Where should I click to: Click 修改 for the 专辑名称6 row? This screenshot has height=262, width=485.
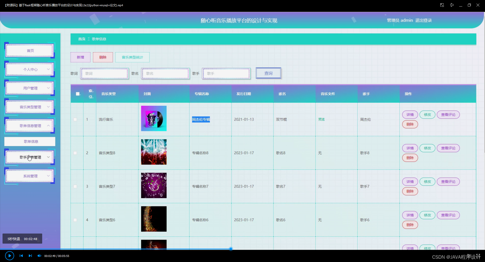click(x=427, y=215)
